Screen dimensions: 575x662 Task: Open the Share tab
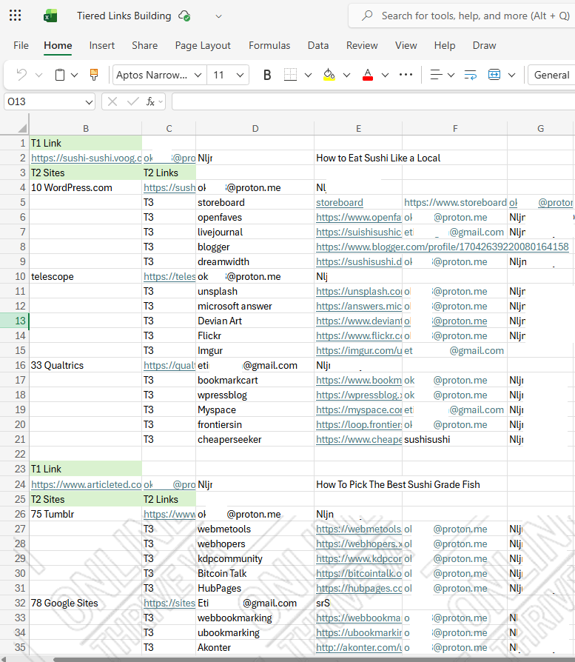coord(145,45)
